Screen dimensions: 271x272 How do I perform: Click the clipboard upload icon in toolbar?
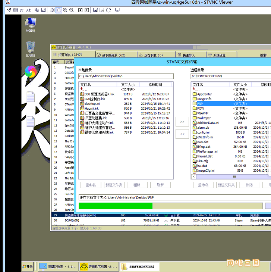(x=87, y=10)
